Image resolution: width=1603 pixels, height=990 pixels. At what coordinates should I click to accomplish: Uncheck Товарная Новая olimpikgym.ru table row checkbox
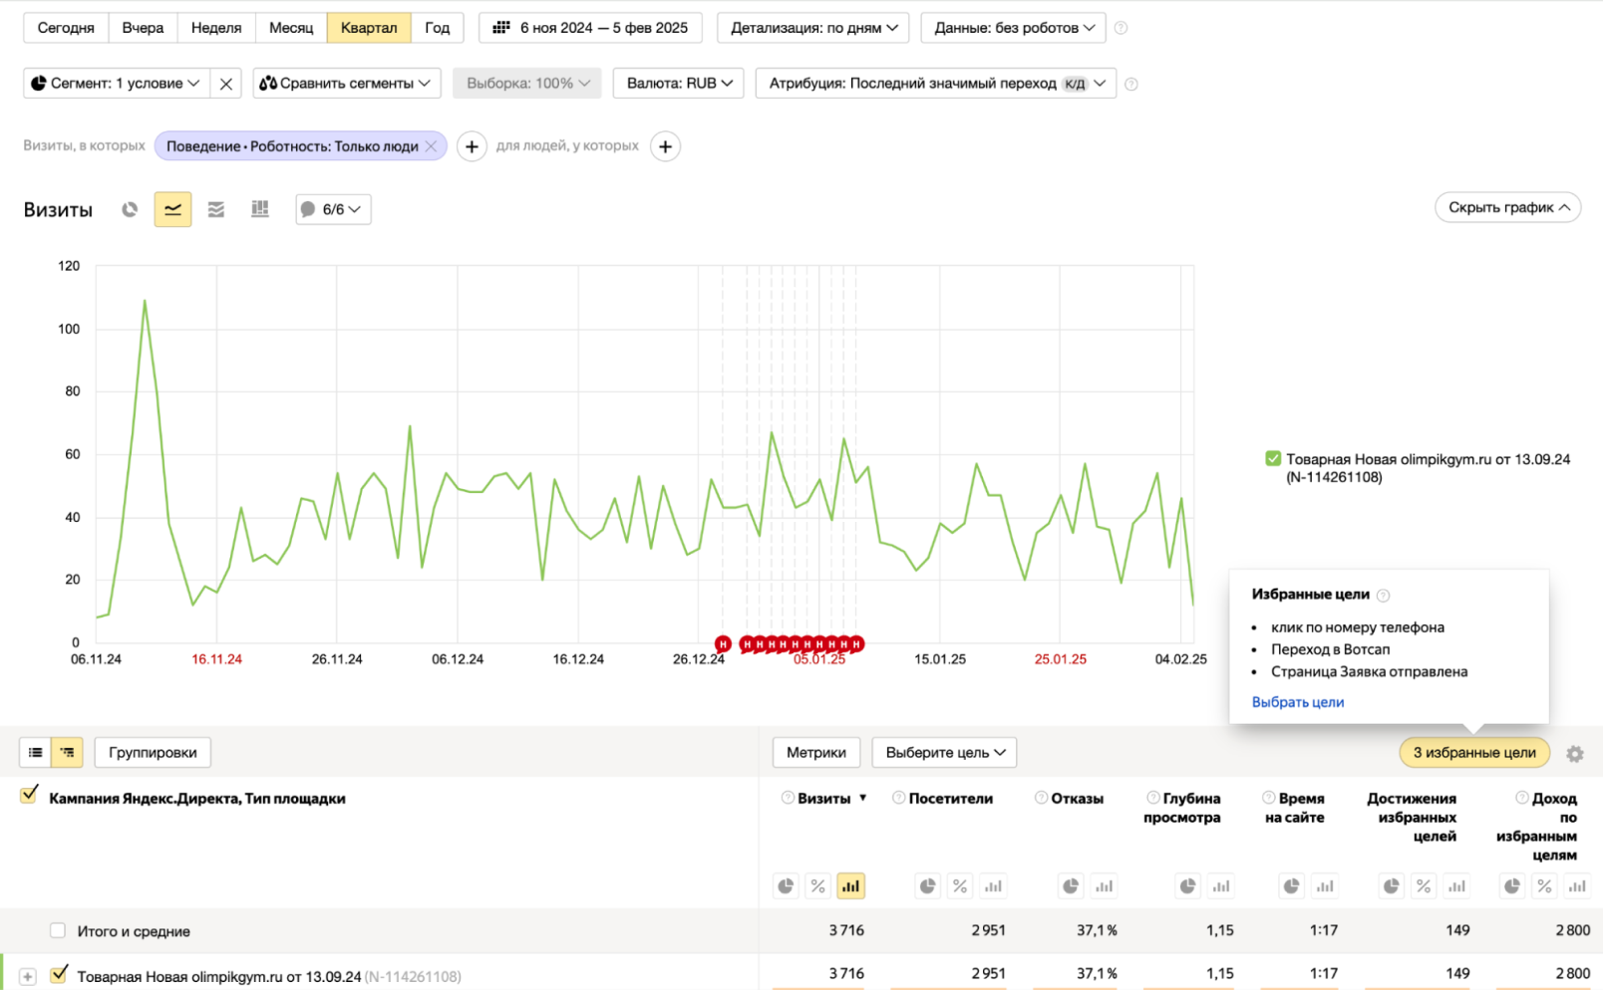pyautogui.click(x=60, y=974)
